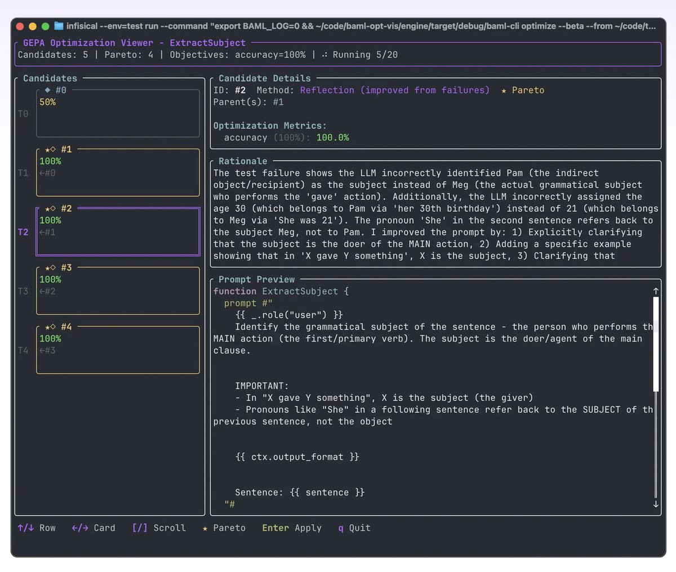Click the ★ Pareto badge in Candidate Details

click(x=523, y=90)
